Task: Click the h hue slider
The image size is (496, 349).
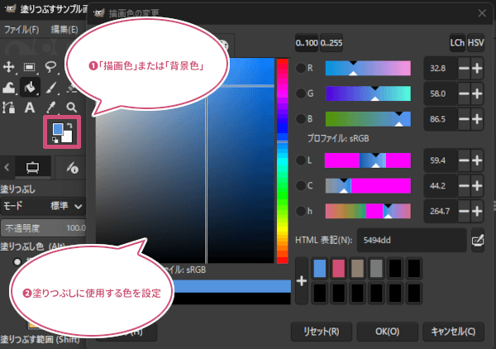Action: coord(368,211)
